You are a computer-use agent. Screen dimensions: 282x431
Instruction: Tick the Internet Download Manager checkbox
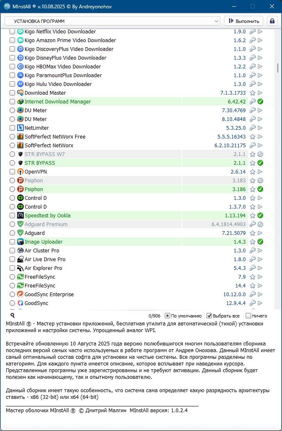[12, 102]
